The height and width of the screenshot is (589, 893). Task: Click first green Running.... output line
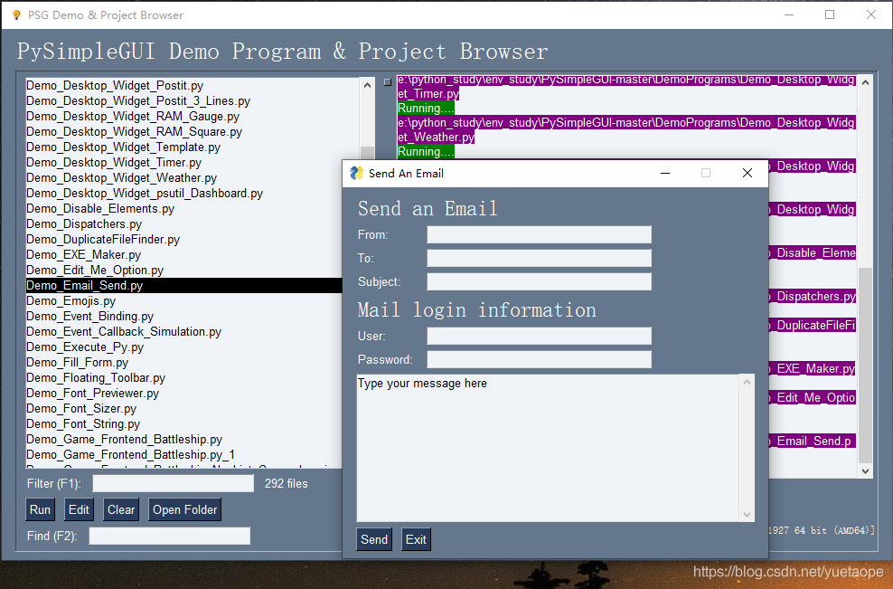click(426, 109)
